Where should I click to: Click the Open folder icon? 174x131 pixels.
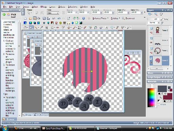point(30,18)
